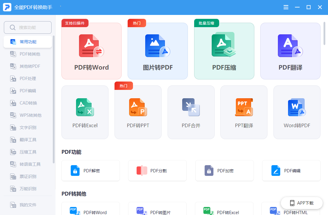Launch the PDF压缩 tool

[x=224, y=51]
